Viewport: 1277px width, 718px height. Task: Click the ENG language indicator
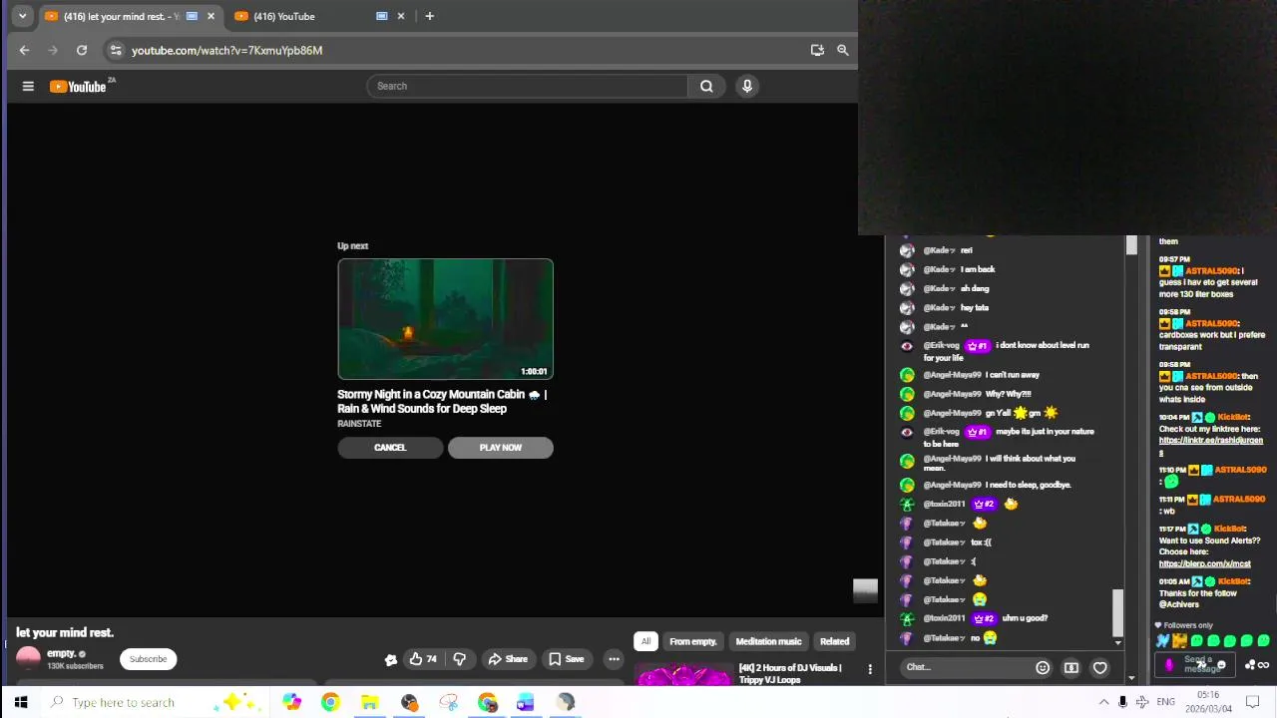click(1165, 702)
